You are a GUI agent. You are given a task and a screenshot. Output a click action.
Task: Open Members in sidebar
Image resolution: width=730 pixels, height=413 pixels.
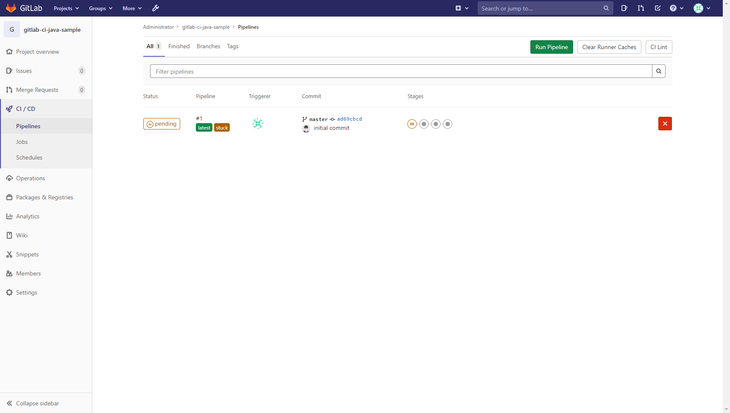coord(46,273)
